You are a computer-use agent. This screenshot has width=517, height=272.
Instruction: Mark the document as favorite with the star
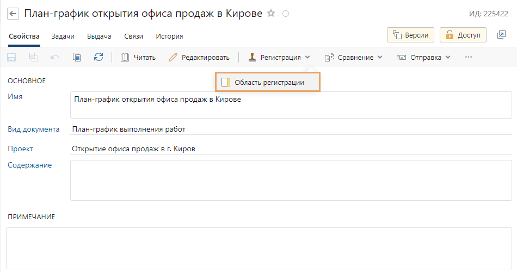(271, 13)
